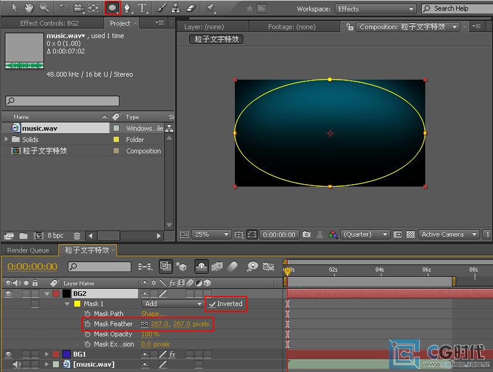Select the Ellipse mask tool

pos(112,8)
